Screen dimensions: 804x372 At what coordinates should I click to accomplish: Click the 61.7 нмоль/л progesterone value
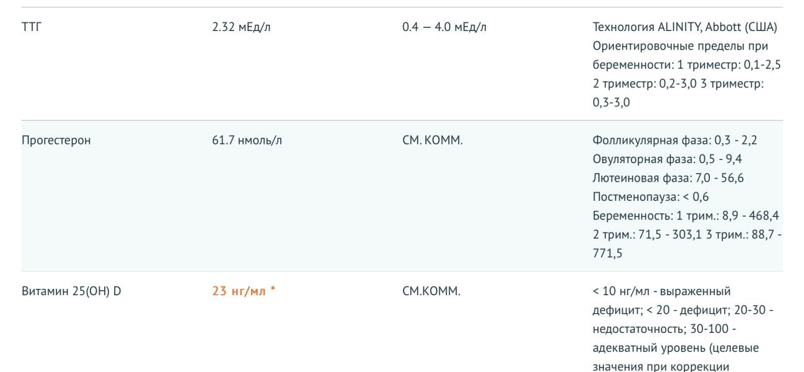(247, 141)
